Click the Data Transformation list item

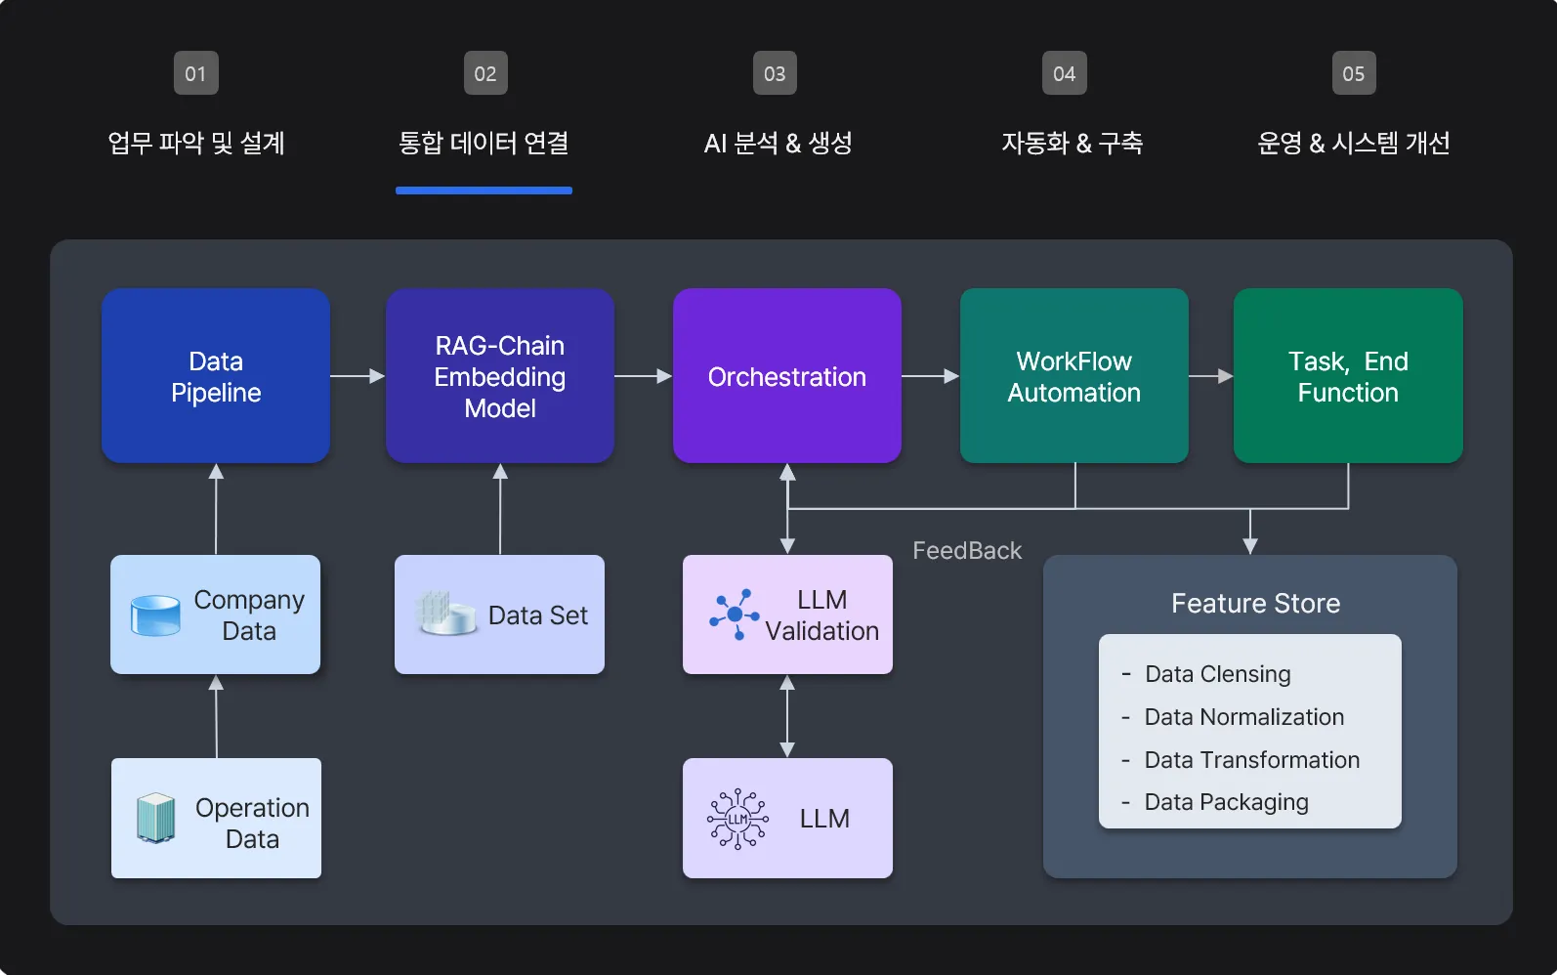(x=1251, y=760)
